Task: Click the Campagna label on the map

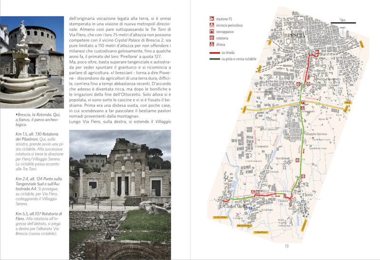Action: [262, 146]
